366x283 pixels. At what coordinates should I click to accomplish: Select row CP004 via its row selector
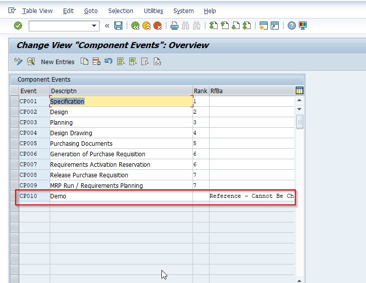point(15,133)
